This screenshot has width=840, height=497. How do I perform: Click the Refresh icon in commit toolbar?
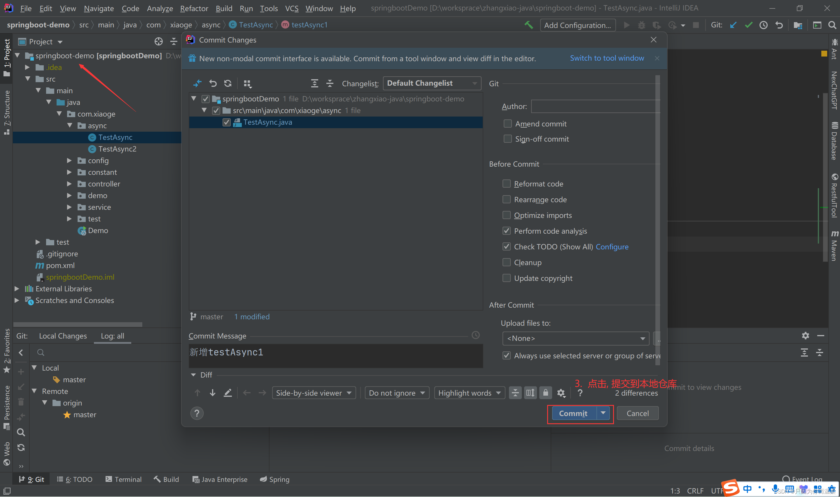[228, 83]
